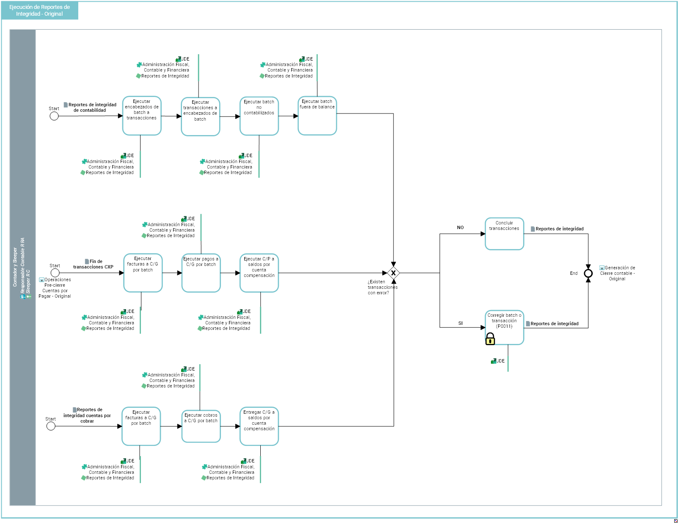This screenshot has width=678, height=523.
Task: Click the start event next to 'Reportes de integridad de contabilidad'
Action: [x=54, y=116]
